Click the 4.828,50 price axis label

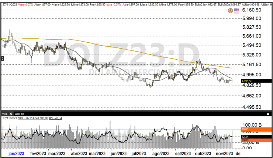252,85
